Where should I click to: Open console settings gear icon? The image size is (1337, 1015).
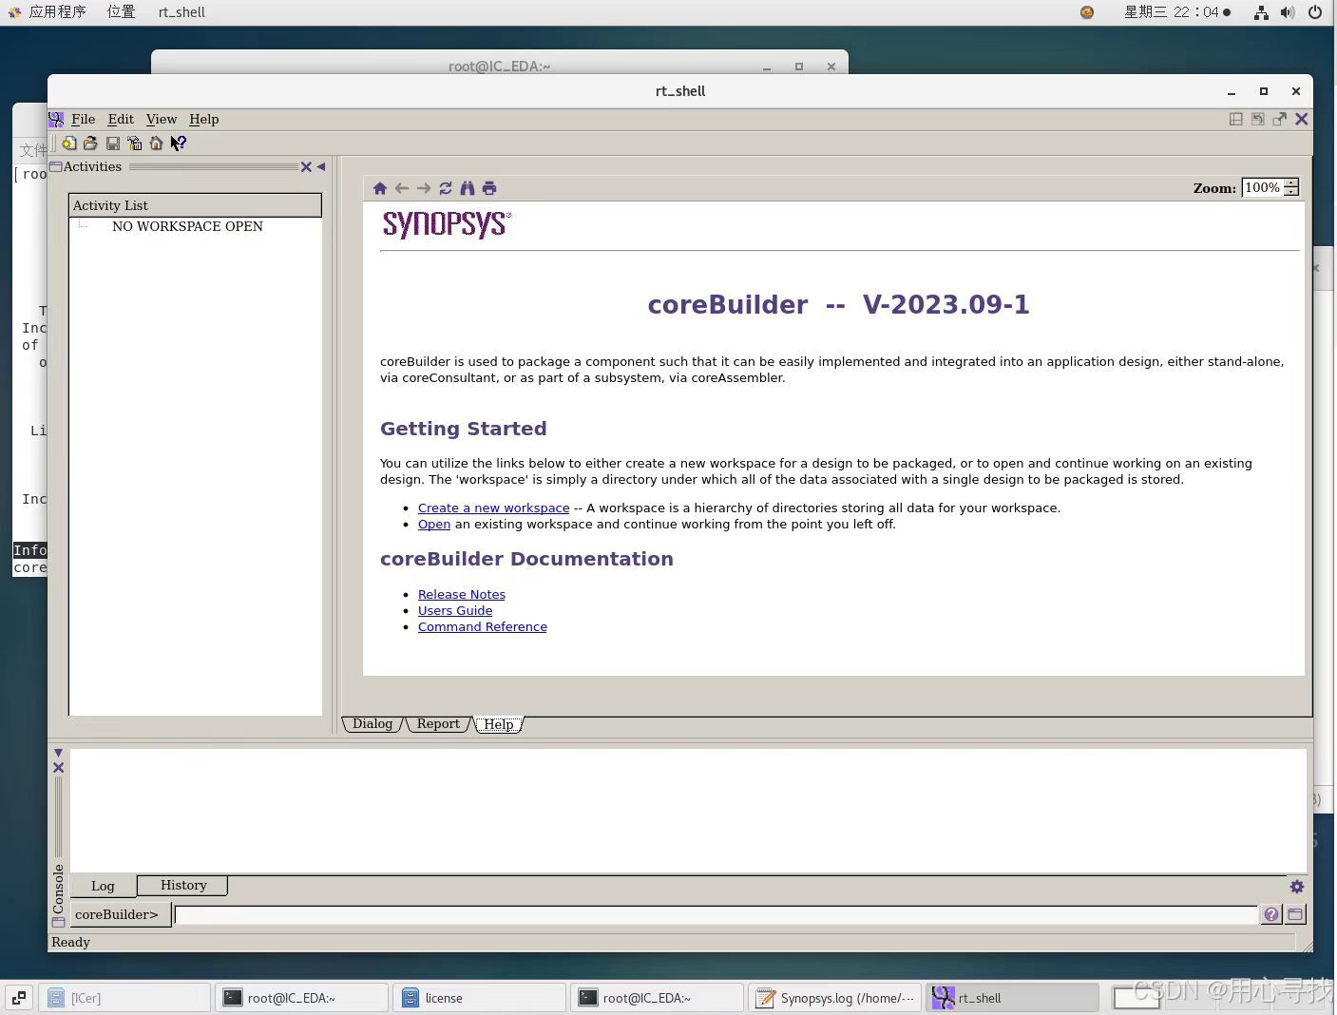pos(1297,887)
